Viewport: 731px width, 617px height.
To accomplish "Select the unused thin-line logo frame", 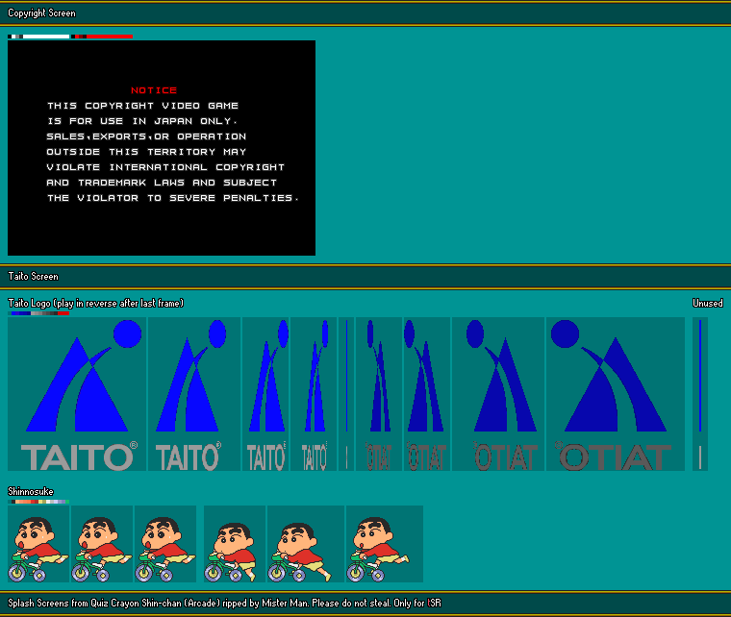I will (x=700, y=394).
